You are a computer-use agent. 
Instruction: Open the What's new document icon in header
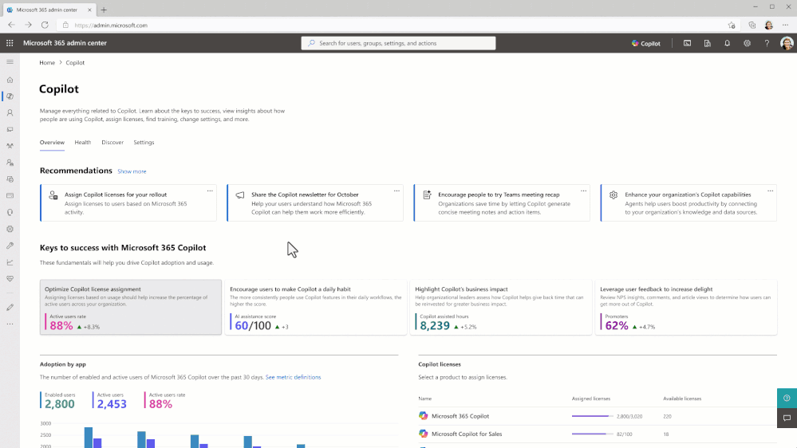point(707,43)
